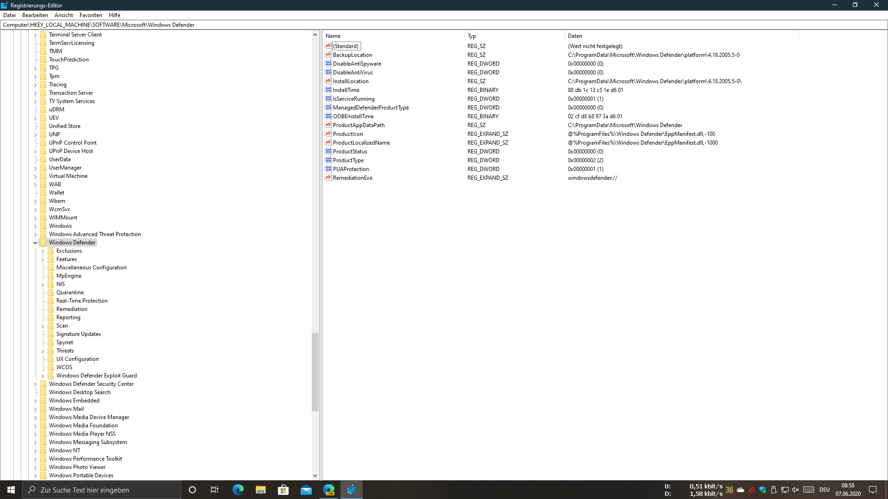Screen dimensions: 888x499
Task: Collapse the Windows Defender tree node
Action: [x=35, y=243]
